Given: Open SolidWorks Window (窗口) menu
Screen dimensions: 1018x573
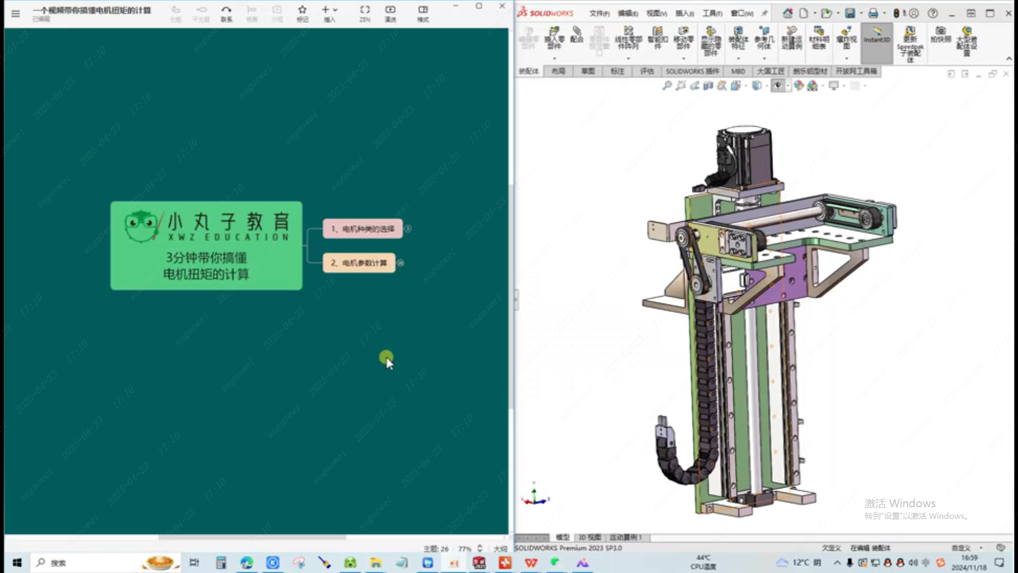Looking at the screenshot, I should [742, 13].
